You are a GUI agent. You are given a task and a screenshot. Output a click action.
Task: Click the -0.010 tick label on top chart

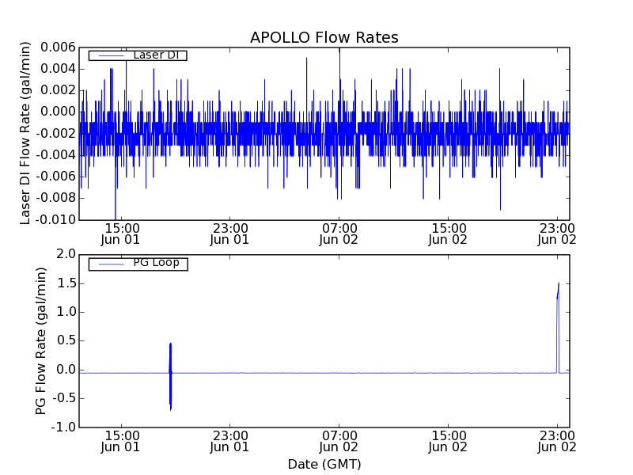point(55,220)
